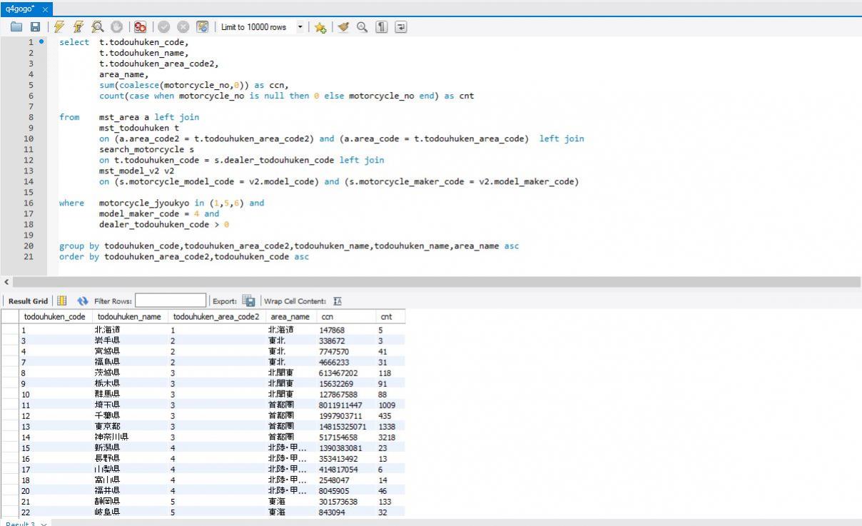
Task: Toggle auto-commit mode icon
Action: tap(202, 27)
